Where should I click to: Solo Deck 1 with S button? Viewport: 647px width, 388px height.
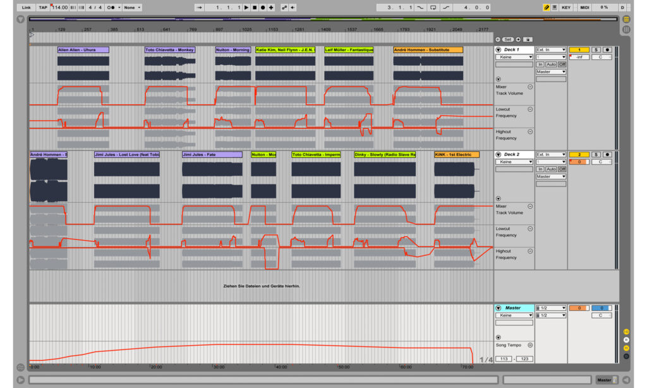point(596,49)
